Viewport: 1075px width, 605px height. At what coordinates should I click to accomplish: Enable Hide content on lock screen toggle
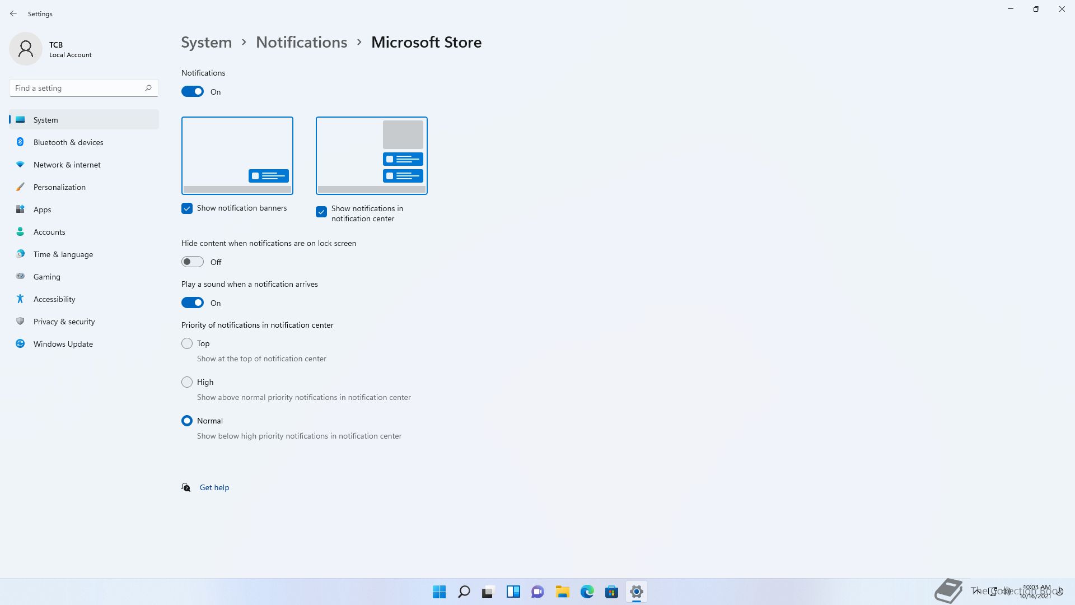[x=193, y=262]
